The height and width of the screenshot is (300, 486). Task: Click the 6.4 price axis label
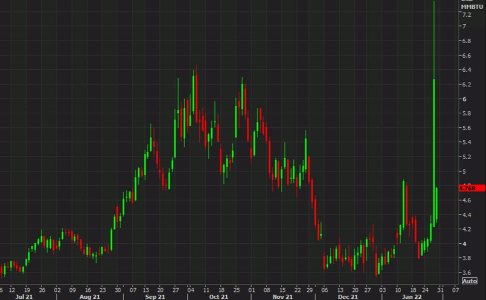coord(464,70)
